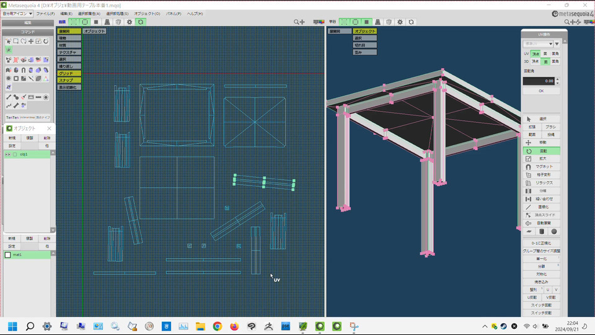Screen dimensions: 595x335
Task: Toggle the グリッド (grid) display option
Action: 69,73
